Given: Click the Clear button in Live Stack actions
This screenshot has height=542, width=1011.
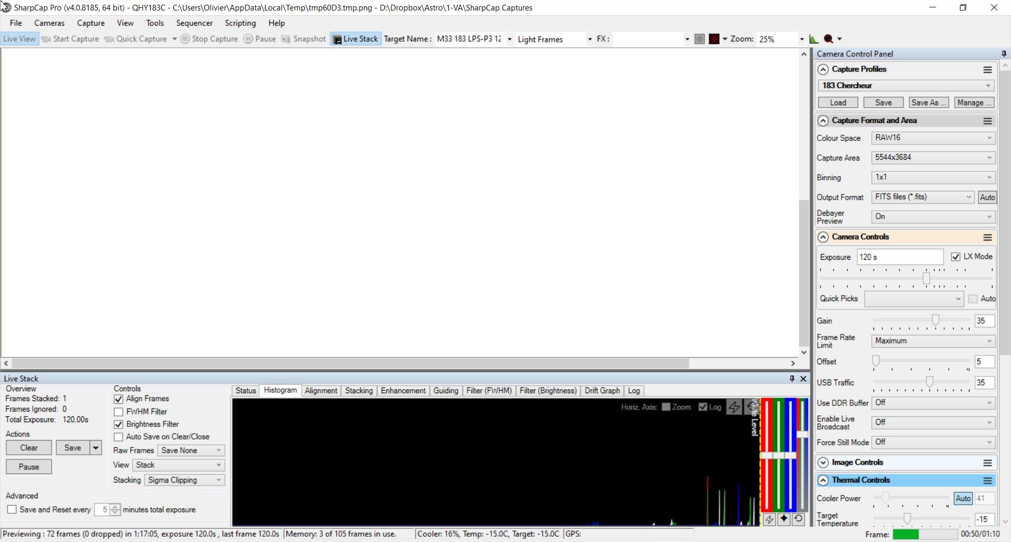Looking at the screenshot, I should [29, 448].
